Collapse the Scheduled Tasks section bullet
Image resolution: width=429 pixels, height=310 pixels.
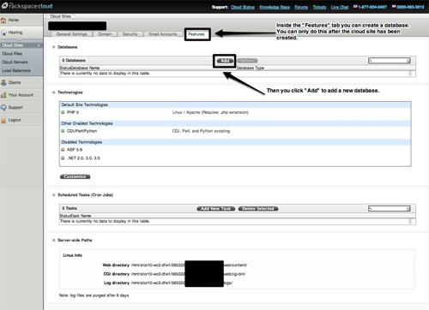coord(53,195)
